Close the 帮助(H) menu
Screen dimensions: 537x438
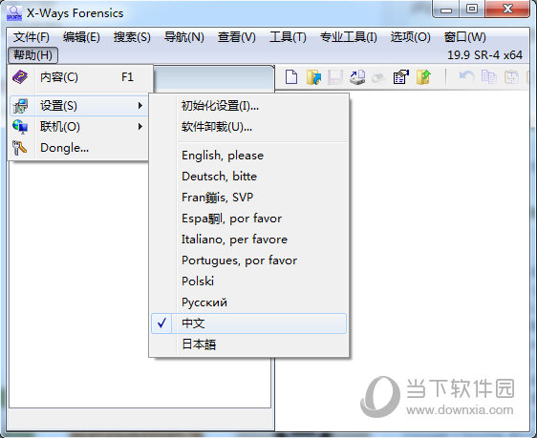pos(32,55)
